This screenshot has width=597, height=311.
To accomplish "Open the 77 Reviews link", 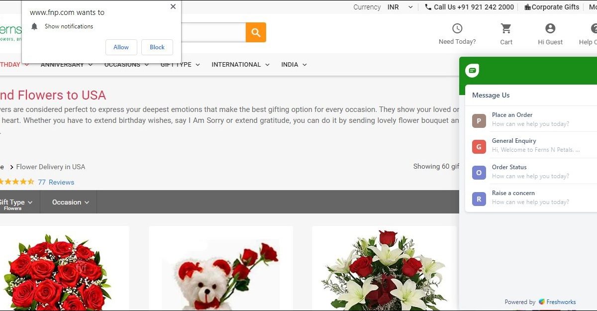I will coord(56,182).
